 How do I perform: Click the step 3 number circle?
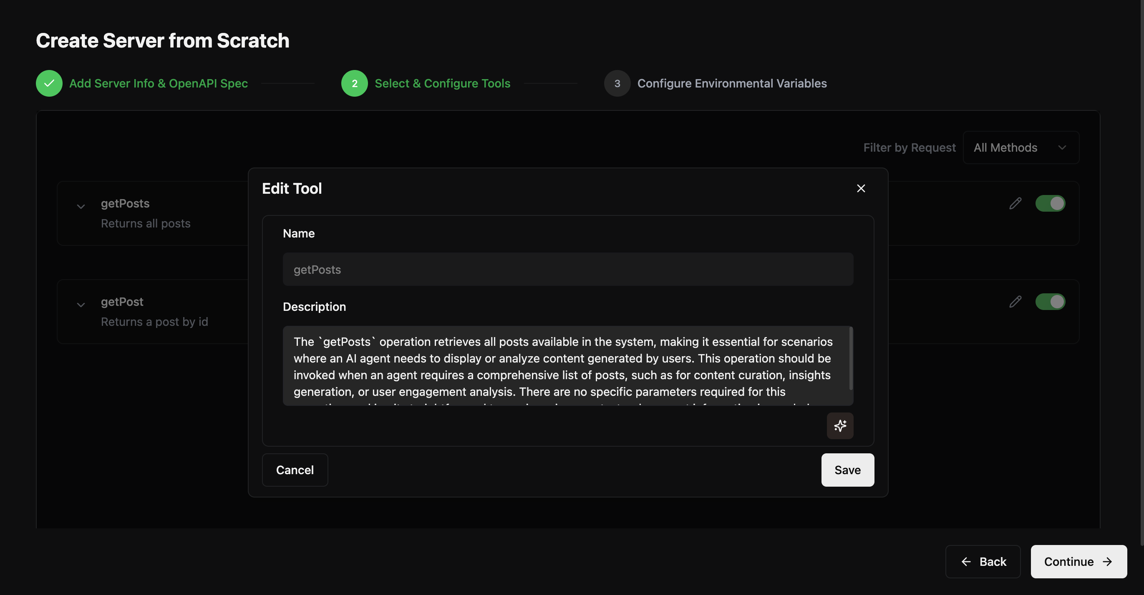tap(617, 83)
